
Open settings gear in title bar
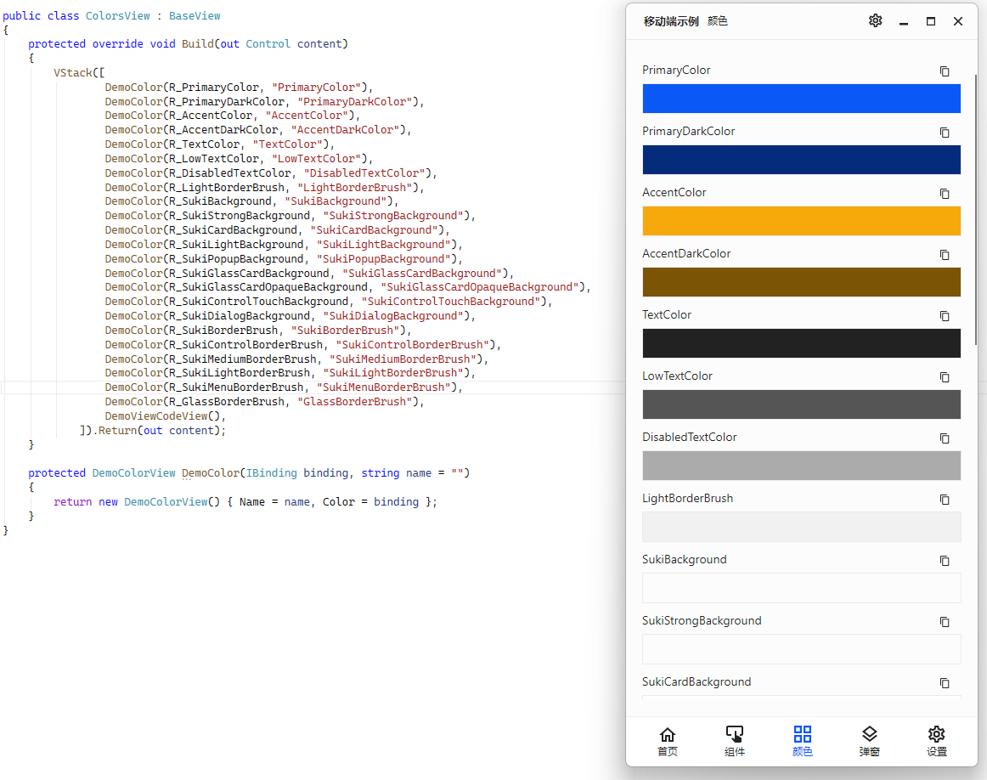pyautogui.click(x=875, y=20)
